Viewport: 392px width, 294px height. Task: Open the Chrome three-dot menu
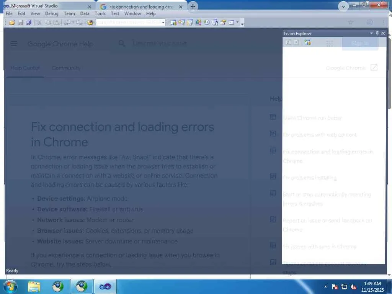(x=383, y=22)
